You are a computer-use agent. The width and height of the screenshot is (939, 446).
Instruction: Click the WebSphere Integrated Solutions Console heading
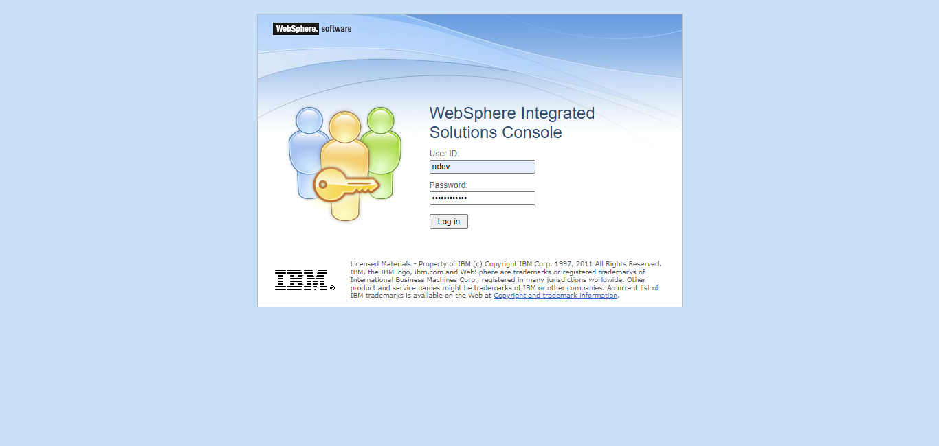coord(512,123)
